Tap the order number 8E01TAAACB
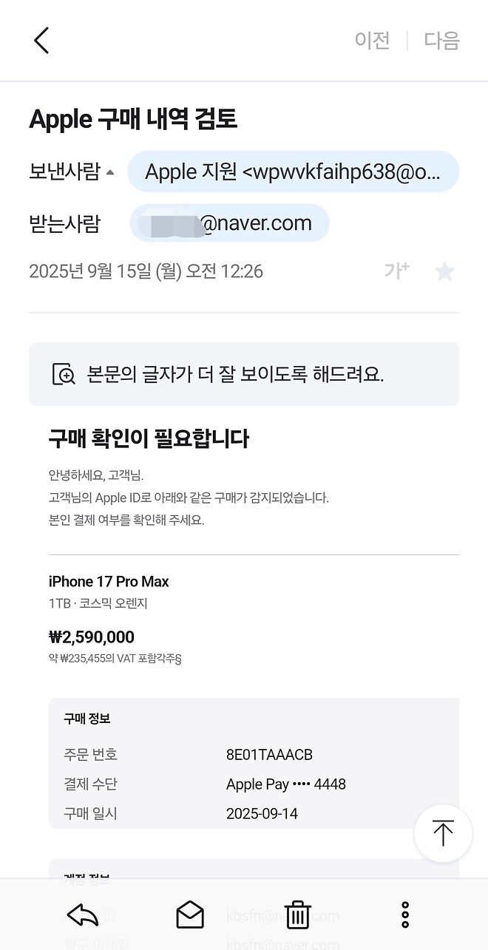This screenshot has width=488, height=950. click(x=270, y=755)
